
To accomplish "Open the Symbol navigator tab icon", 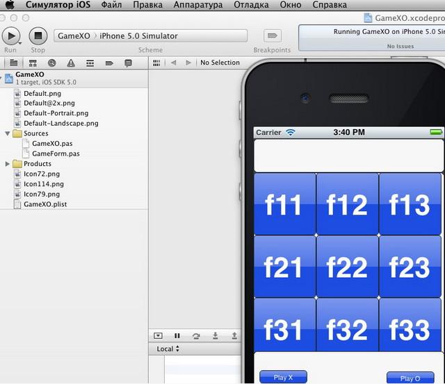I will click(33, 62).
